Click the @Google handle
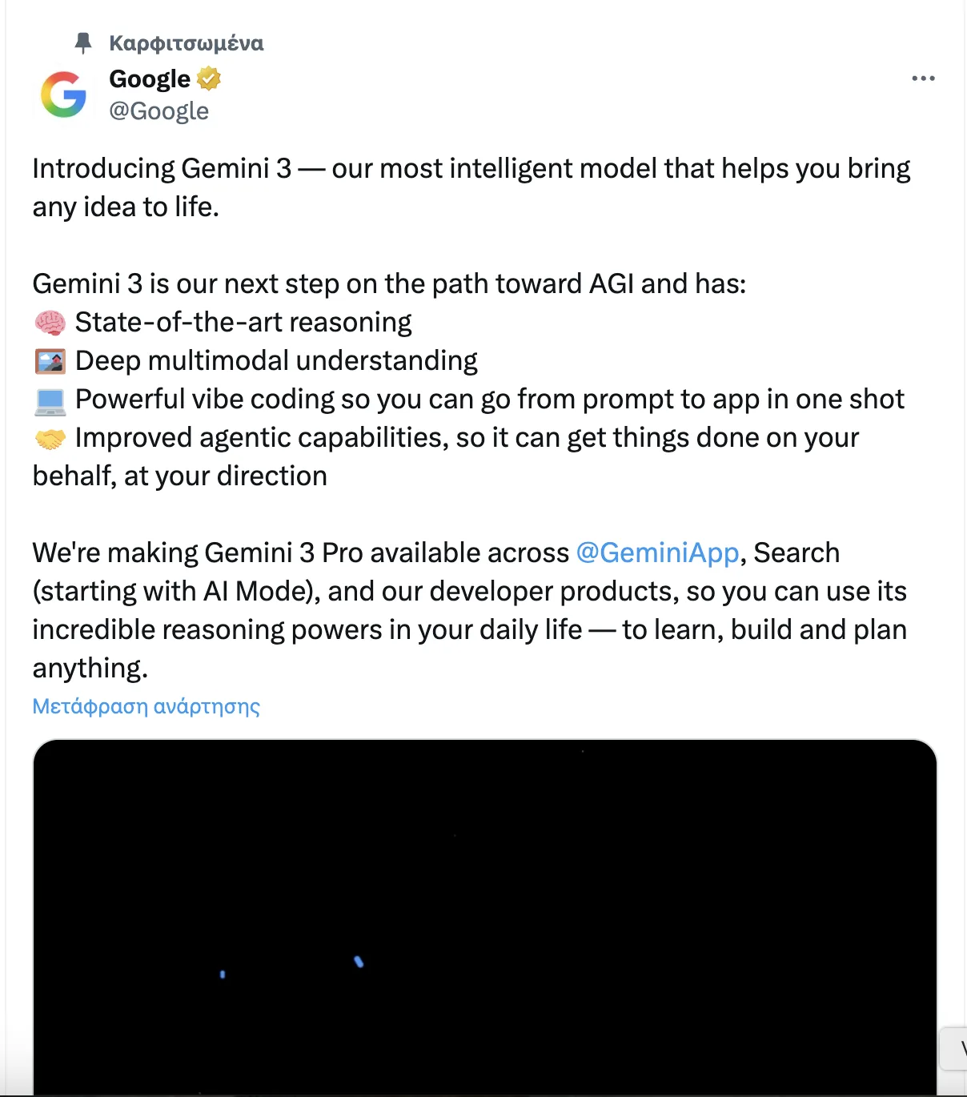This screenshot has height=1097, width=967. pyautogui.click(x=158, y=111)
